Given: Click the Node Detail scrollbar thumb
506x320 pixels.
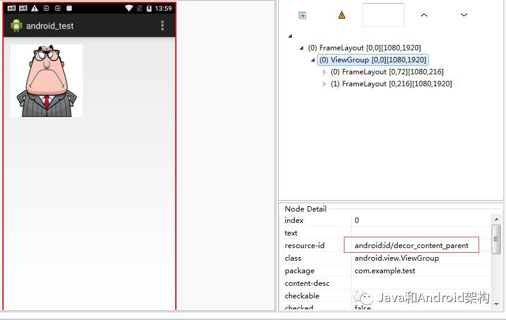Looking at the screenshot, I should click(x=496, y=239).
